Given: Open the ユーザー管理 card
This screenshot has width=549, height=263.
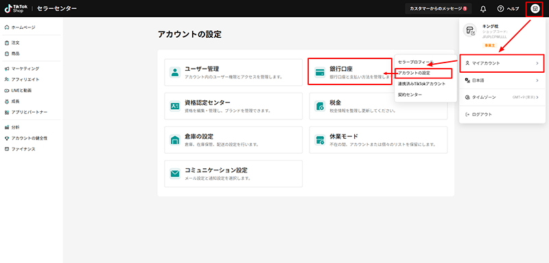Looking at the screenshot, I should (x=233, y=72).
